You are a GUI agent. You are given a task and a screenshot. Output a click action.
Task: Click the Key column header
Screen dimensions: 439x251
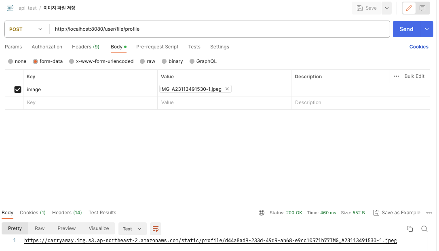pyautogui.click(x=31, y=77)
